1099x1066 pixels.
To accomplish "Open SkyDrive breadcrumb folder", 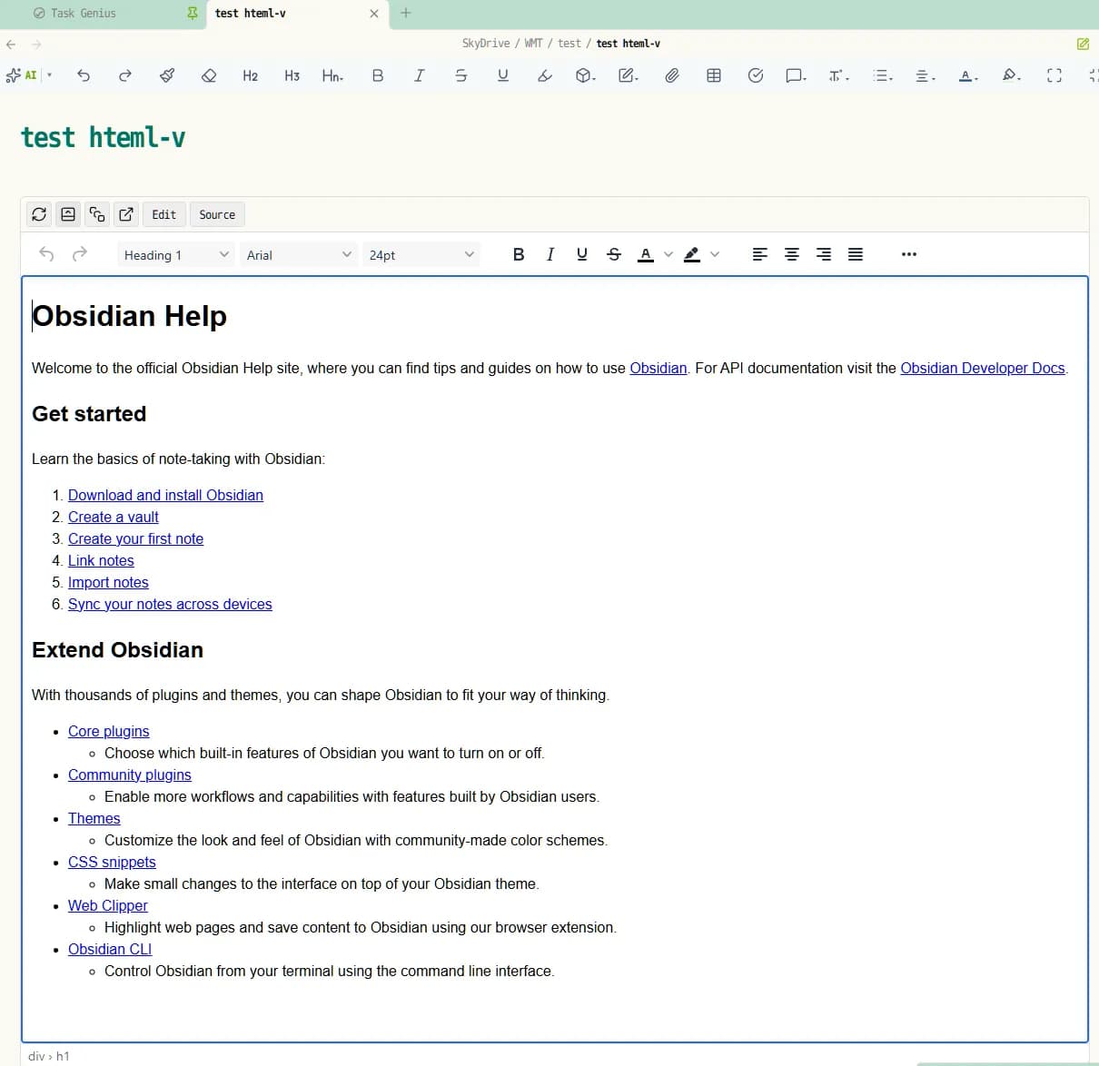I will pyautogui.click(x=486, y=44).
